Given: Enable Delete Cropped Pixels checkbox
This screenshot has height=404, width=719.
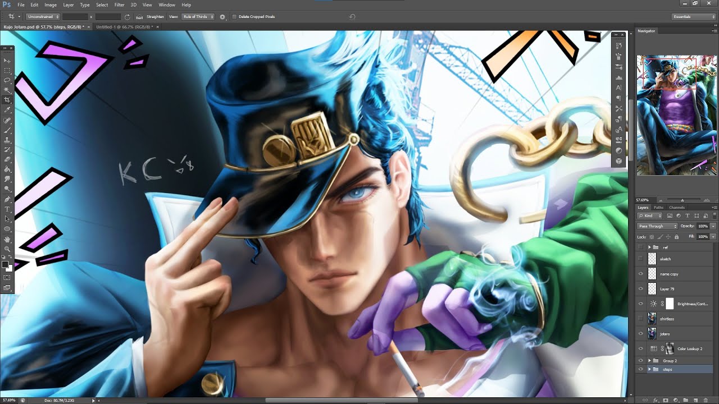Looking at the screenshot, I should (x=234, y=17).
